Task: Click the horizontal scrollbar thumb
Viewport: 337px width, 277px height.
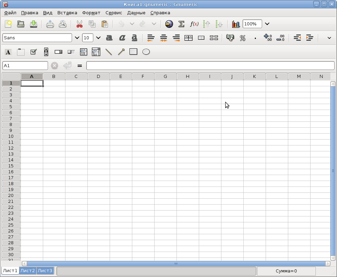Action: [x=176, y=263]
